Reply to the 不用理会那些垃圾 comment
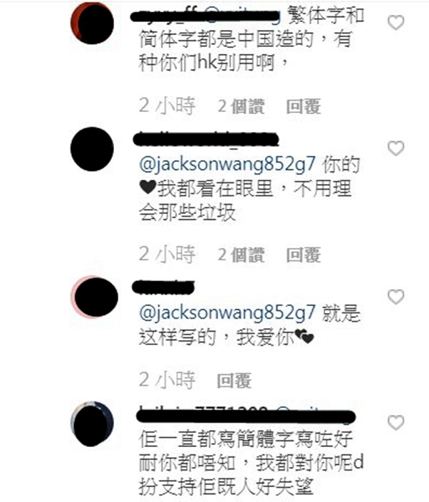This screenshot has width=429, height=502. pos(304,255)
